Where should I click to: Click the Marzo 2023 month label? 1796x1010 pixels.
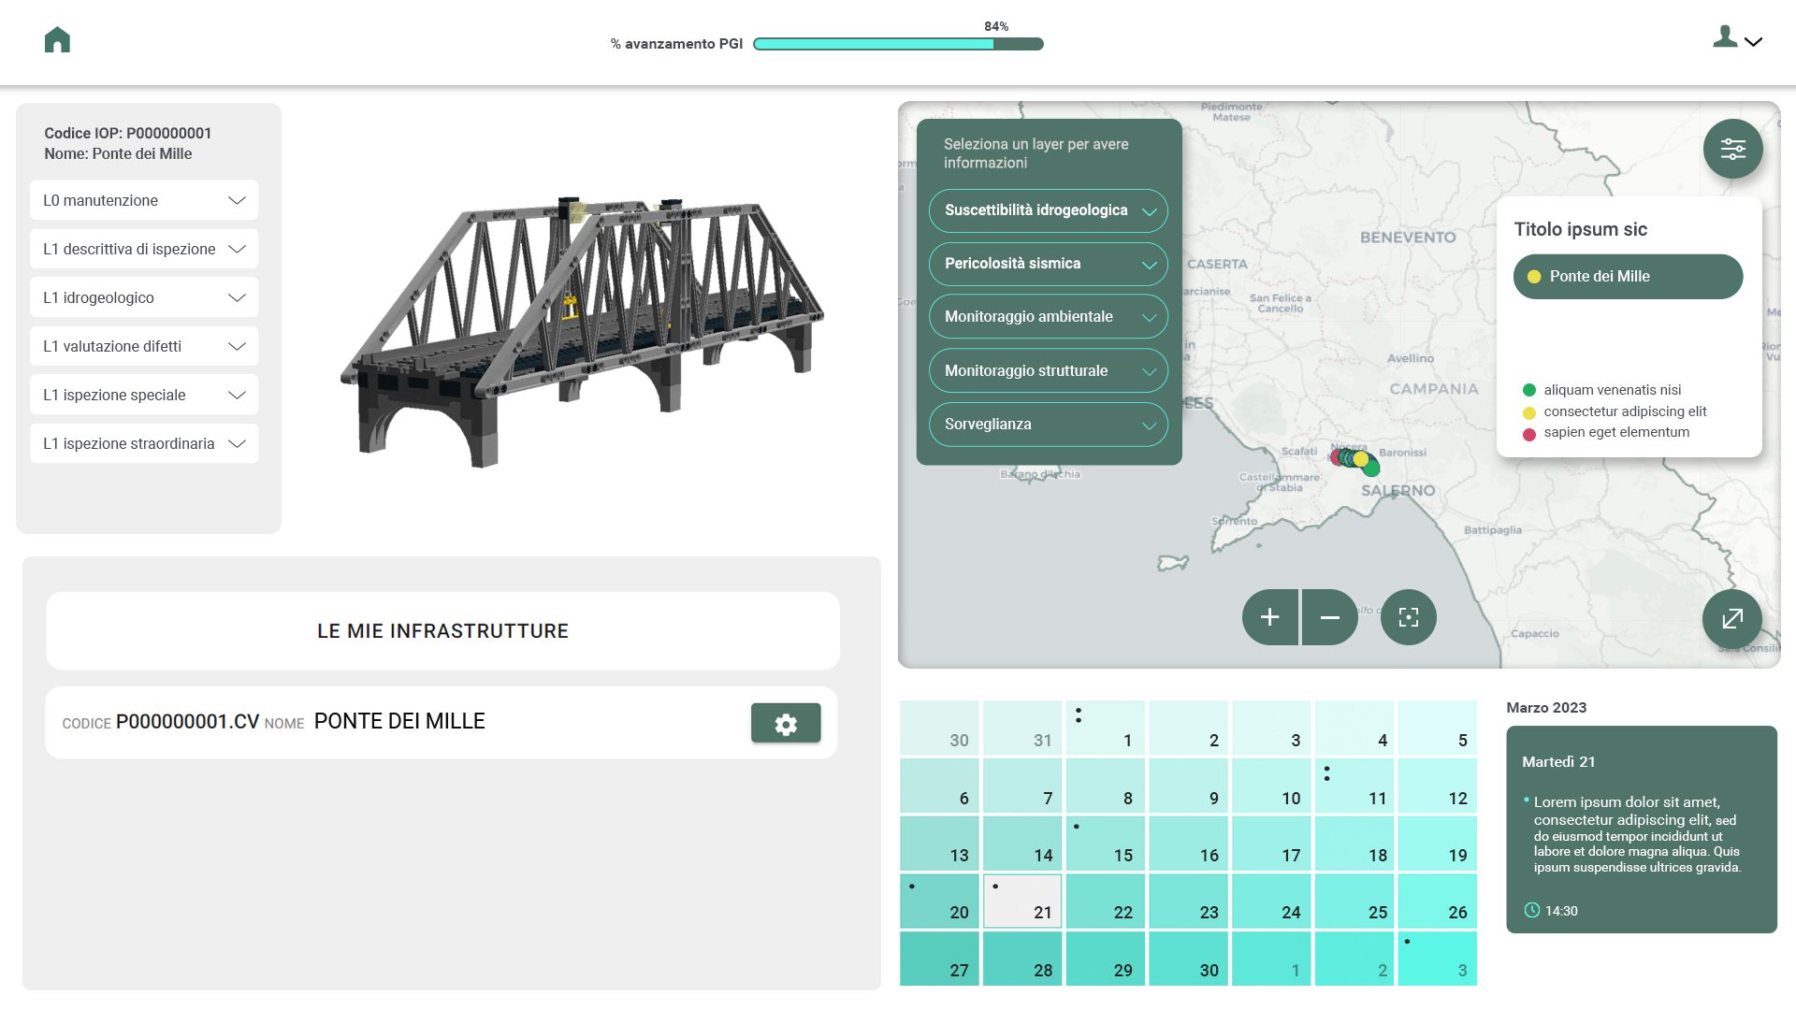(x=1546, y=708)
